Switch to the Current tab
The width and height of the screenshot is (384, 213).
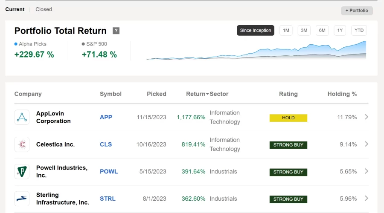(15, 9)
